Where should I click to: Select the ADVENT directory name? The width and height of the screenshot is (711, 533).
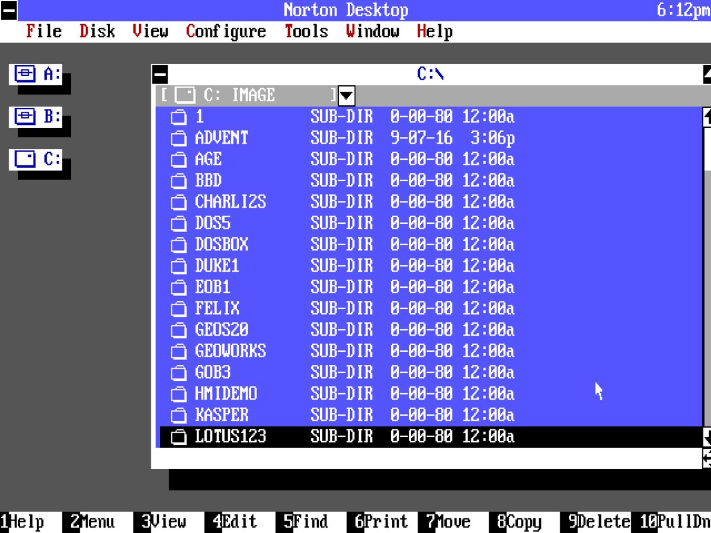point(222,139)
